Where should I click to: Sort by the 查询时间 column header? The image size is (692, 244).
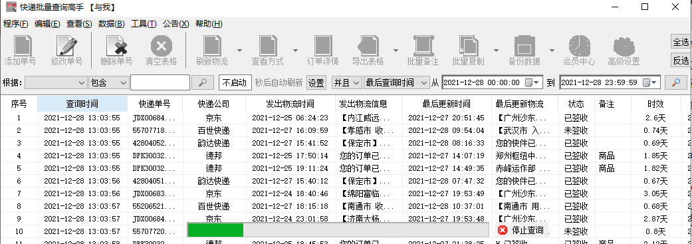point(82,104)
